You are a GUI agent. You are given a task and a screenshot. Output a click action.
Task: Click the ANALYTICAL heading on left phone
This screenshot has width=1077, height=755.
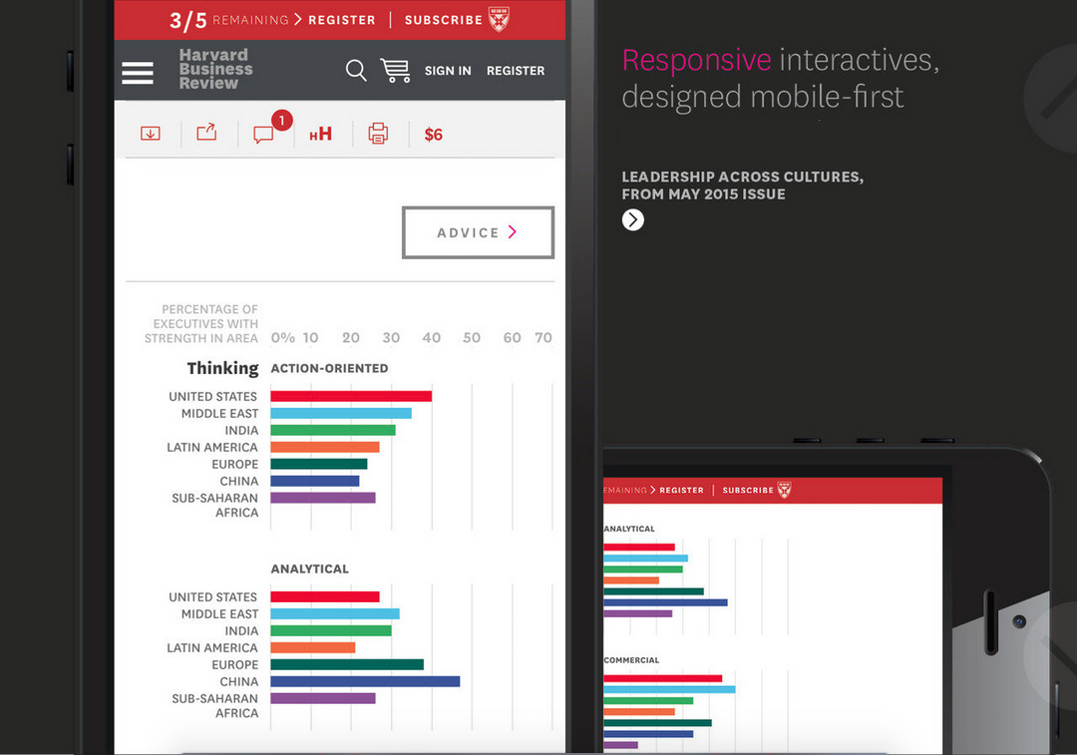tap(310, 568)
